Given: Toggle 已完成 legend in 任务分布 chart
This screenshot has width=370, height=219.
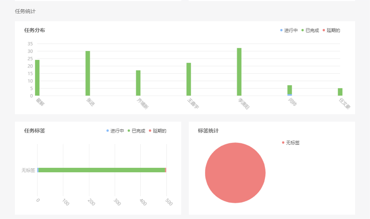Looking at the screenshot, I should [310, 30].
